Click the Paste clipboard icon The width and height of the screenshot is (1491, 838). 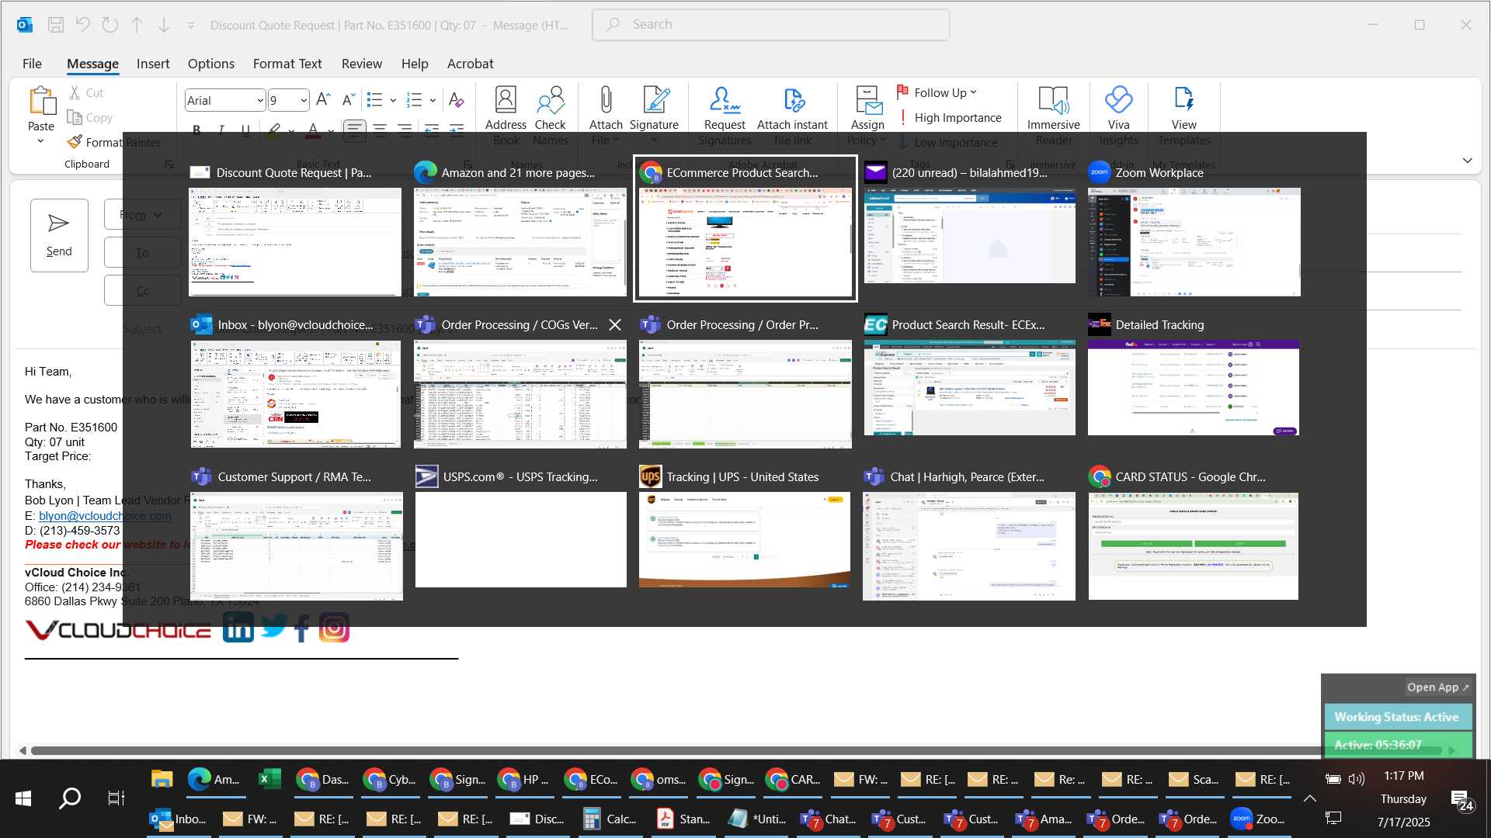click(41, 101)
